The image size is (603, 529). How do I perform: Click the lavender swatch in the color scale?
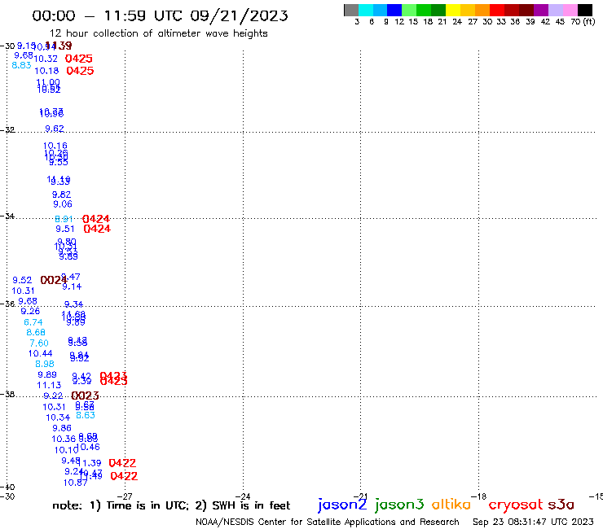point(556,10)
